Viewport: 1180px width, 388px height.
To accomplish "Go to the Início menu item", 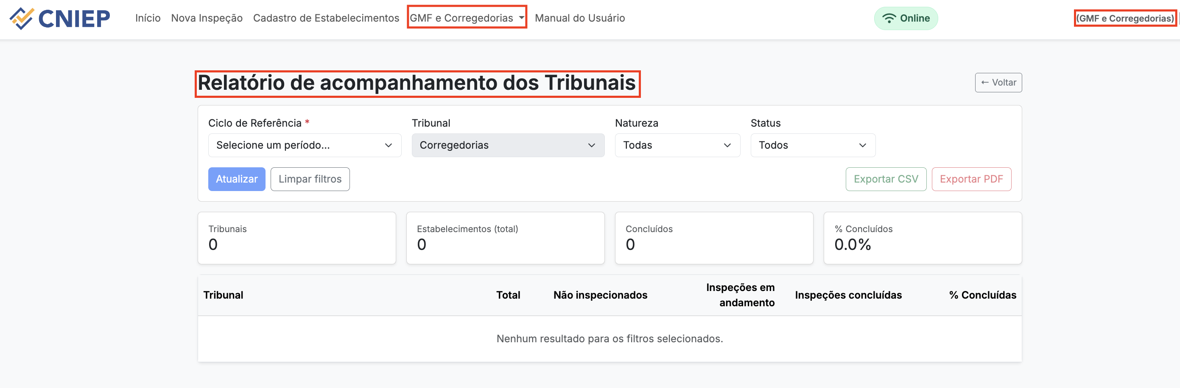I will tap(148, 18).
